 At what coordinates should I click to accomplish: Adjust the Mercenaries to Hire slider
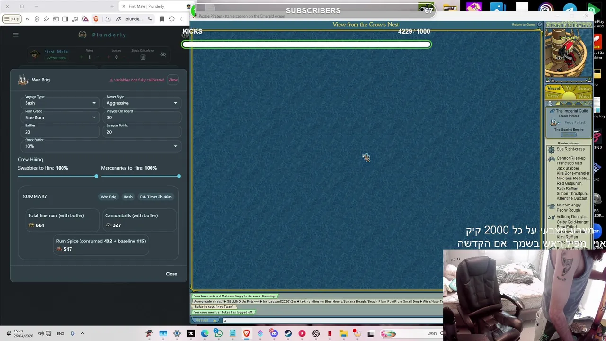tap(178, 176)
